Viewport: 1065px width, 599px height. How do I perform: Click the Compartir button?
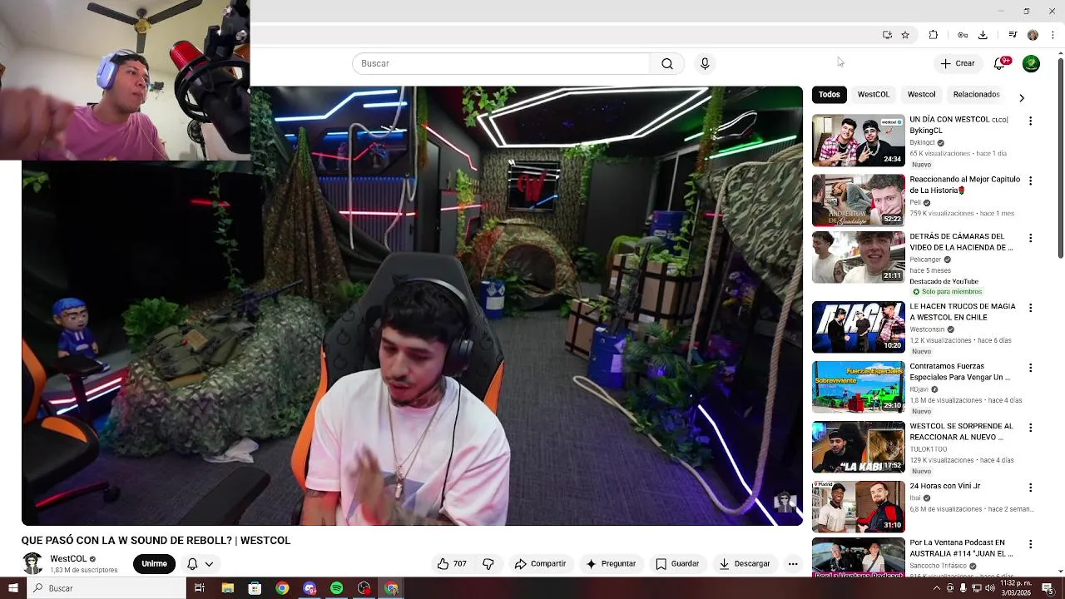pyautogui.click(x=540, y=564)
